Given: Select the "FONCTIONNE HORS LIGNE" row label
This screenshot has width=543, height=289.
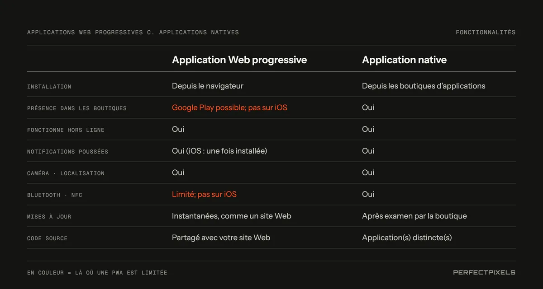Looking at the screenshot, I should (66, 130).
